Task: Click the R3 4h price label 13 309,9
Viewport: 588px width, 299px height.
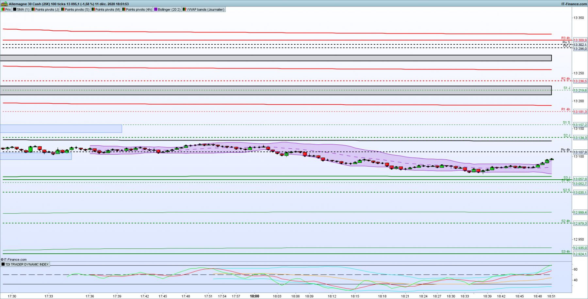Action: coord(580,40)
